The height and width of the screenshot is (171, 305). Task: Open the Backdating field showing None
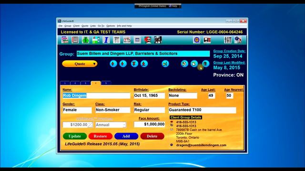pyautogui.click(x=183, y=95)
